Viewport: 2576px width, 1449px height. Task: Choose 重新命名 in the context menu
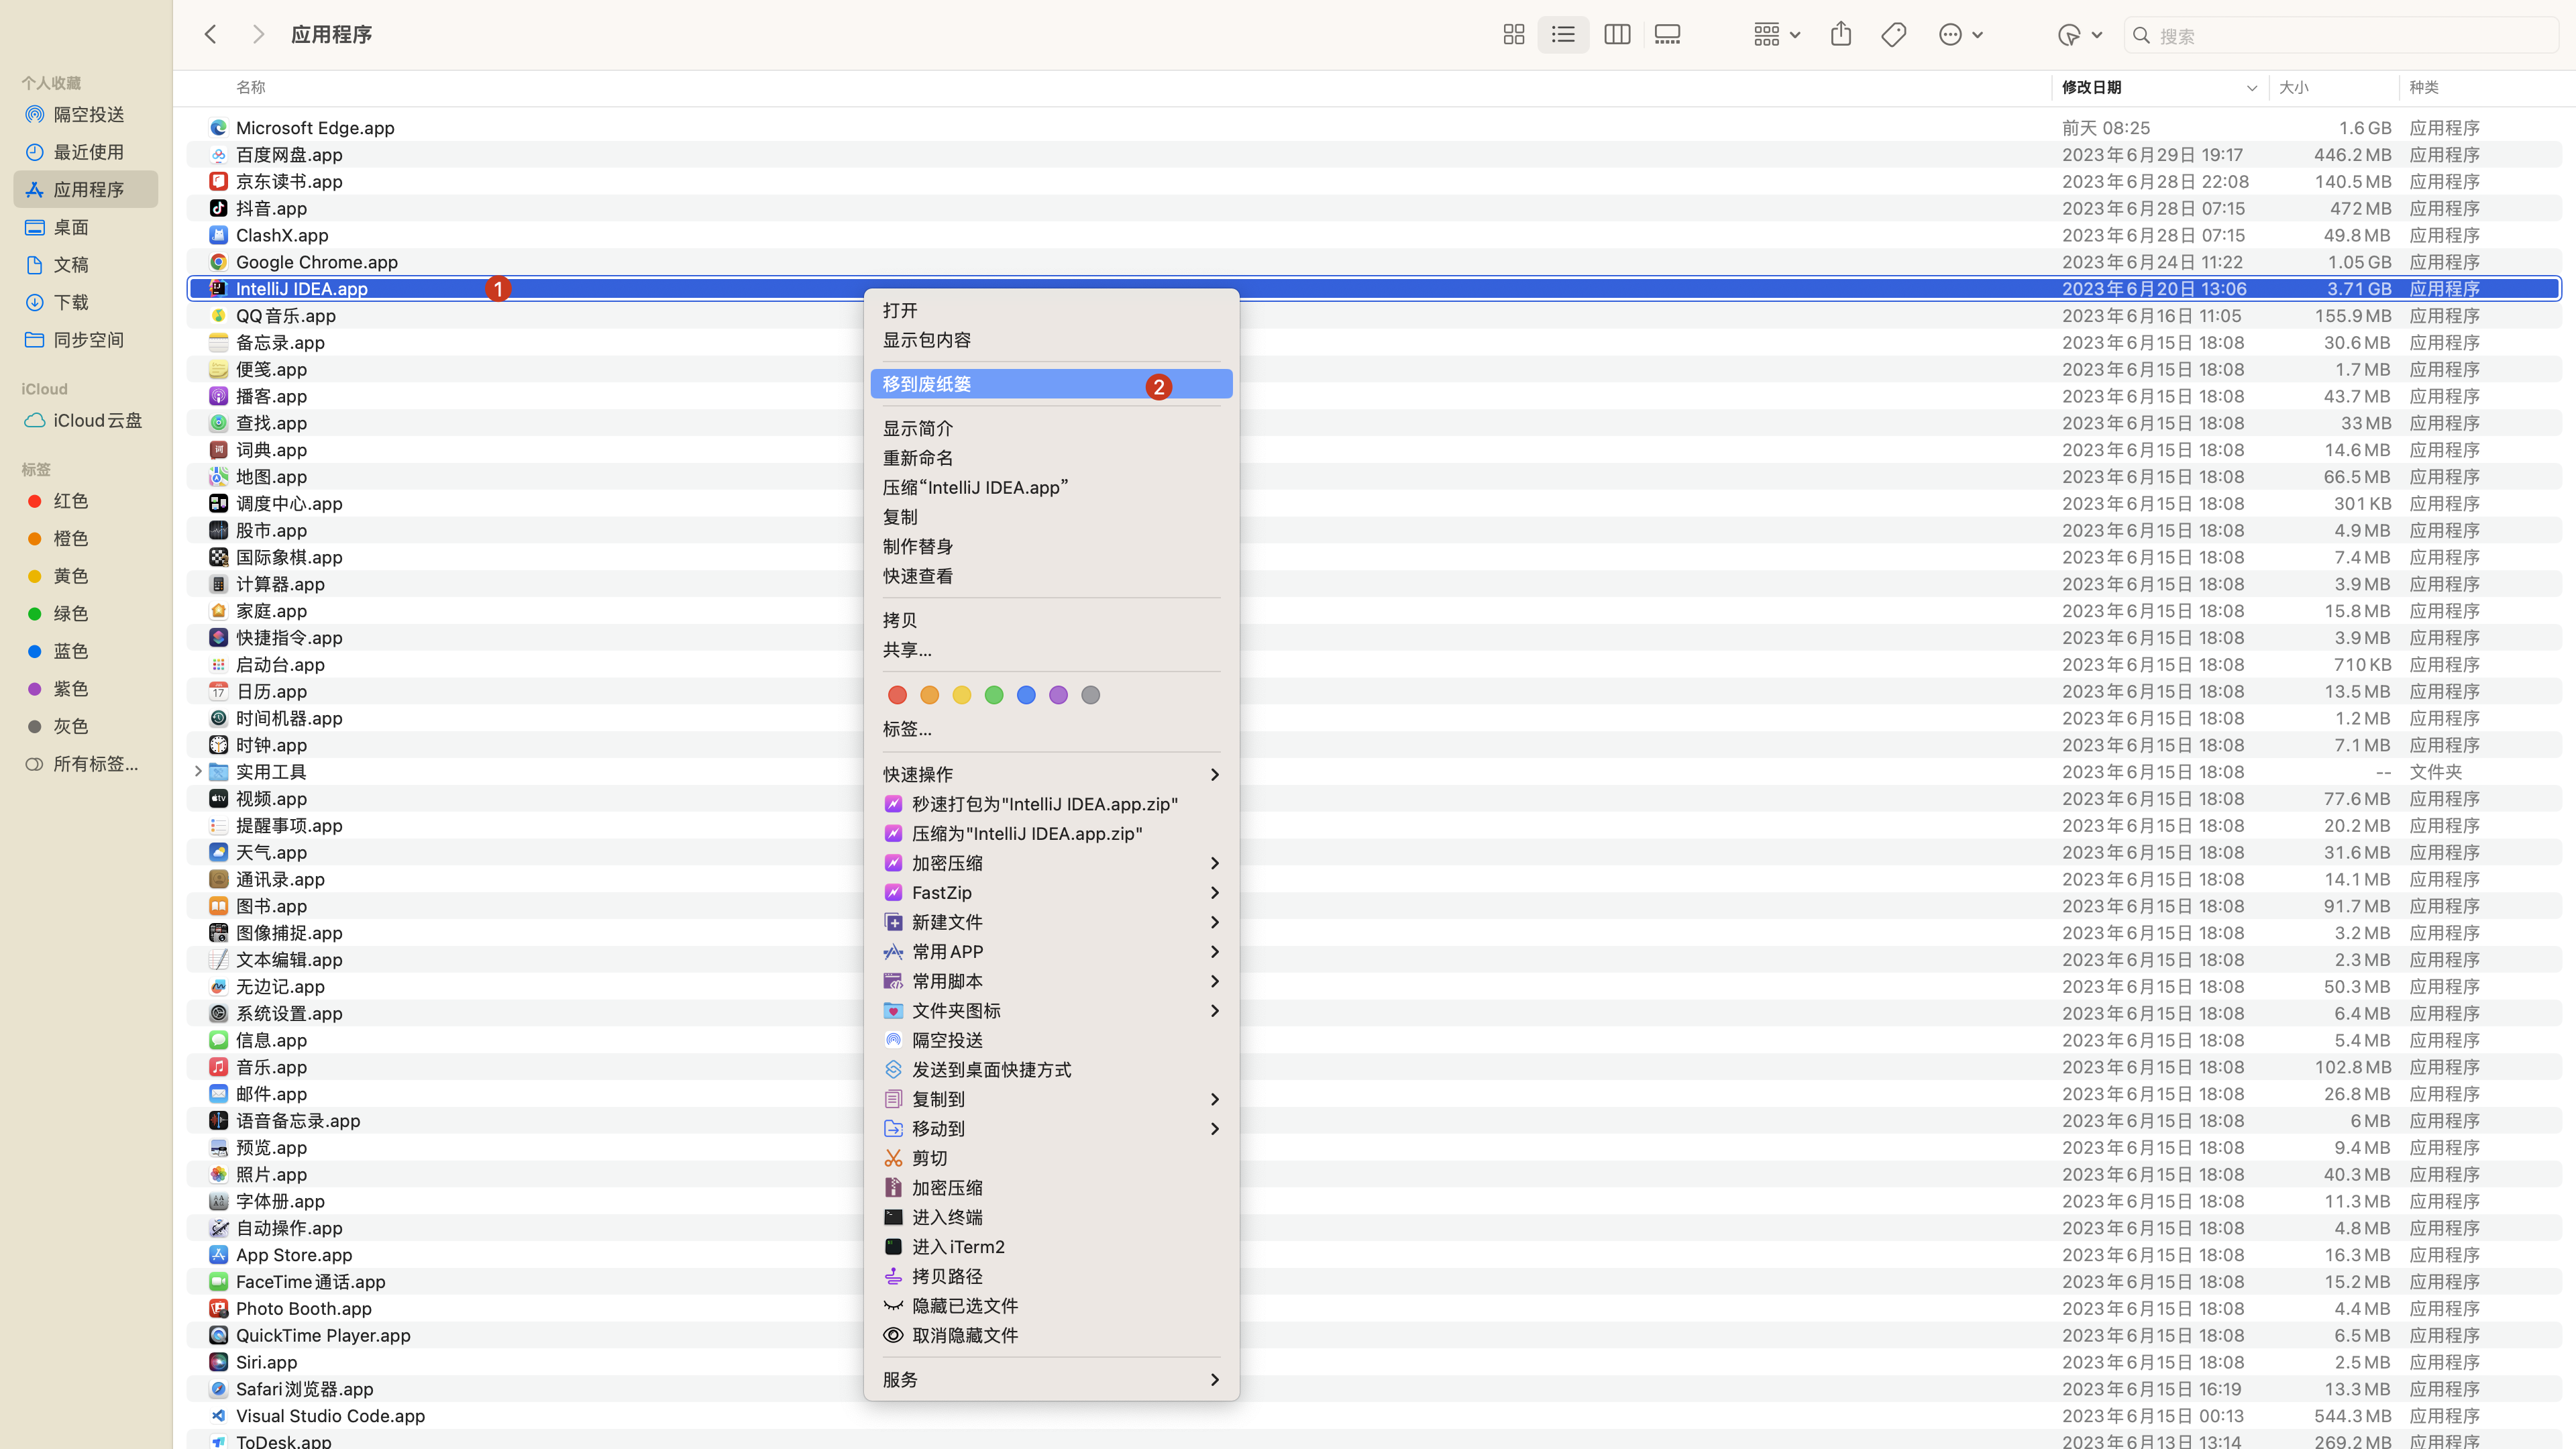1051,458
